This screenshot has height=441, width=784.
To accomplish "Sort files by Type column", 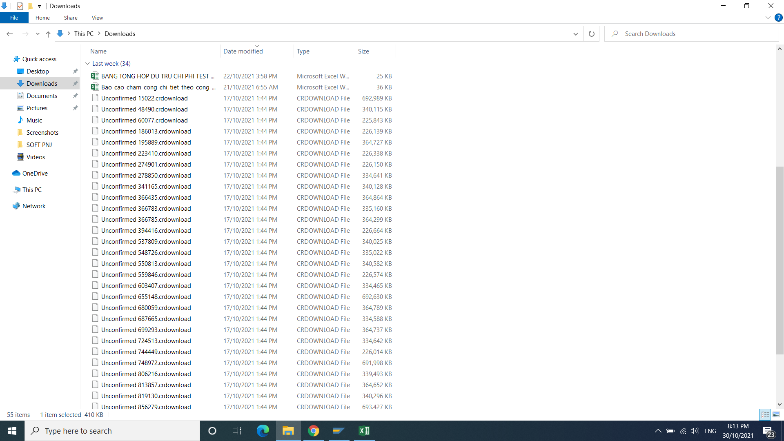I will click(324, 51).
